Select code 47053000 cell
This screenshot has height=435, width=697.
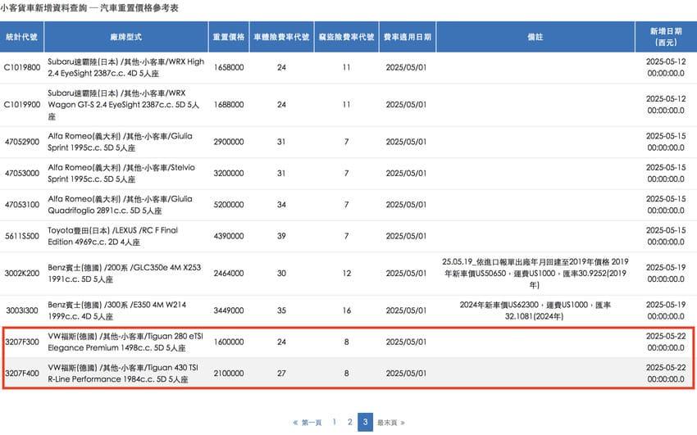click(22, 173)
